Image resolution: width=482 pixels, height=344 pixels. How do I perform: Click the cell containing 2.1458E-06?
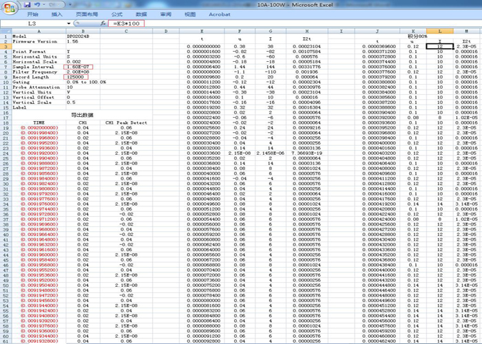click(271, 153)
